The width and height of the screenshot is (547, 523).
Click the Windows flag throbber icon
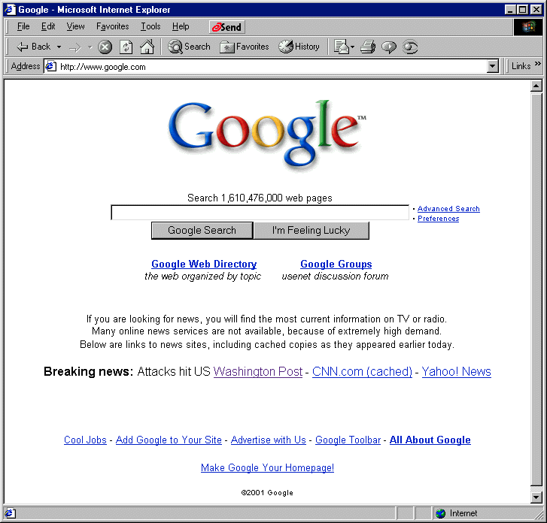coord(528,27)
